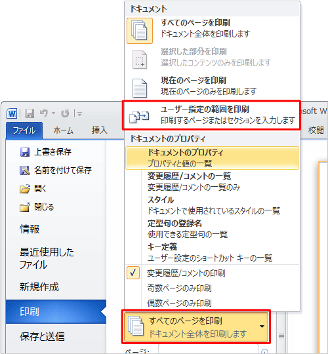The image size is (328, 354).
Task: Select すべてのページを印刷 in the dropdown list
Action: click(x=213, y=31)
